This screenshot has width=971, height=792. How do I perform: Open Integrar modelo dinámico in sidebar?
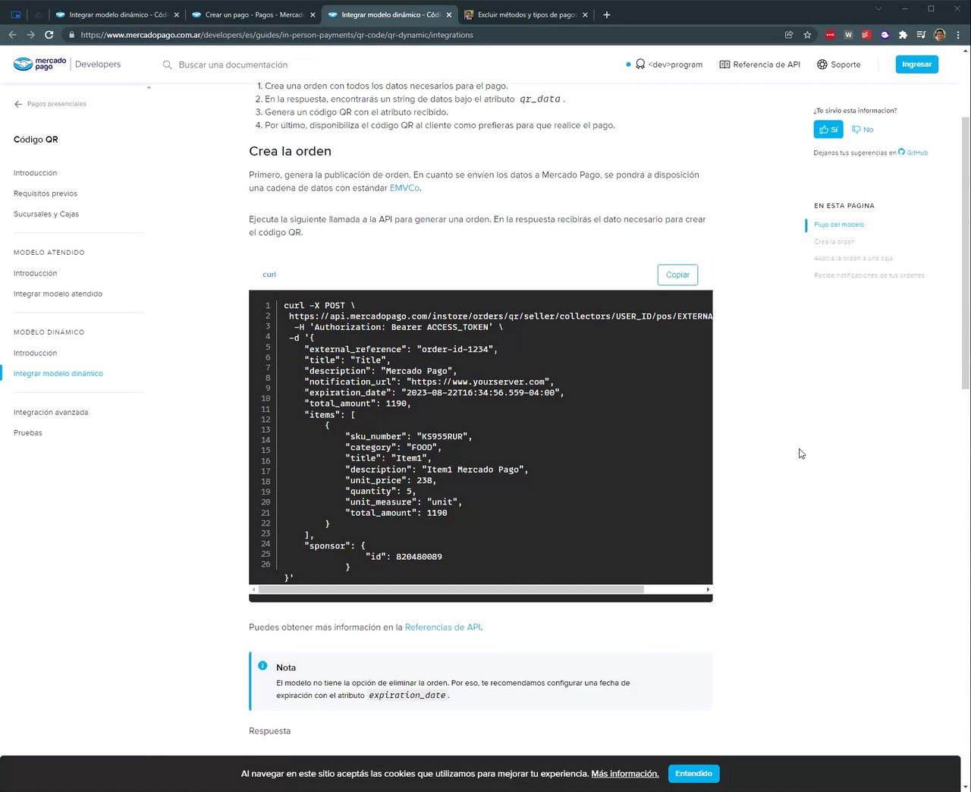pyautogui.click(x=58, y=373)
